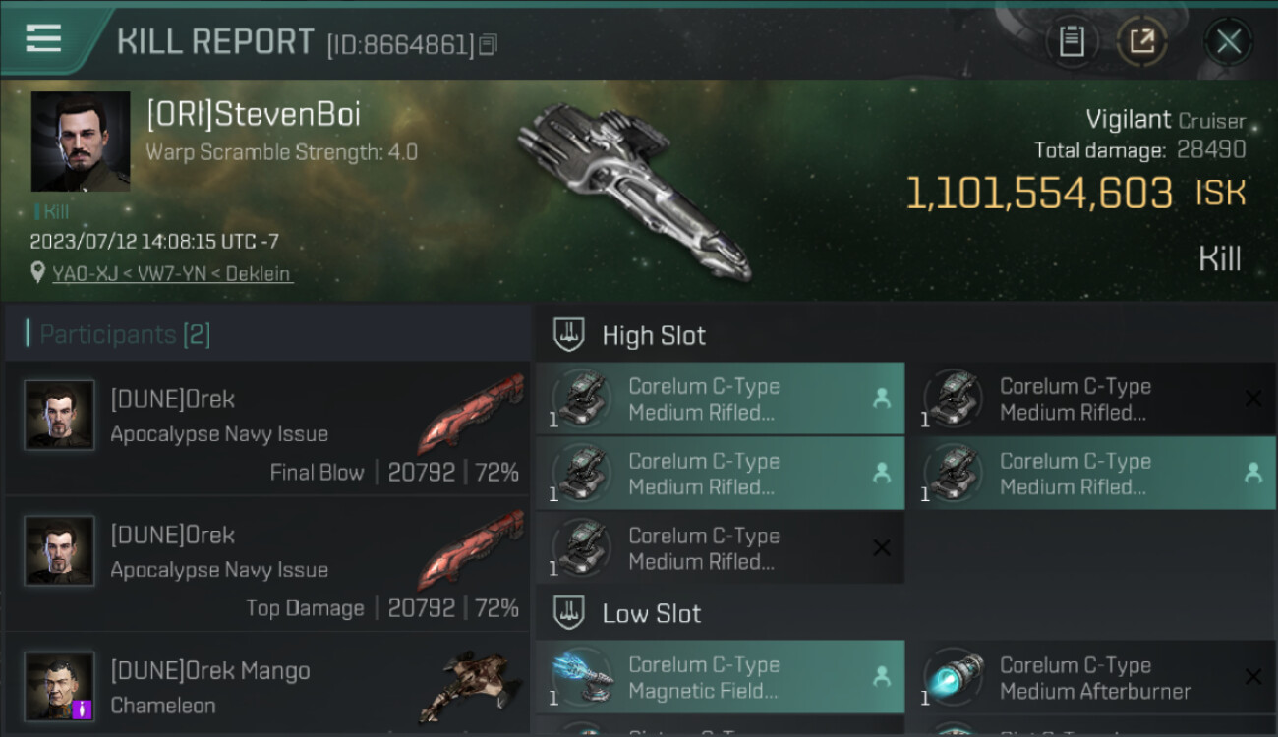Select the Corelum C-Type Magnetic Field module
1278x737 pixels.
pyautogui.click(x=720, y=677)
